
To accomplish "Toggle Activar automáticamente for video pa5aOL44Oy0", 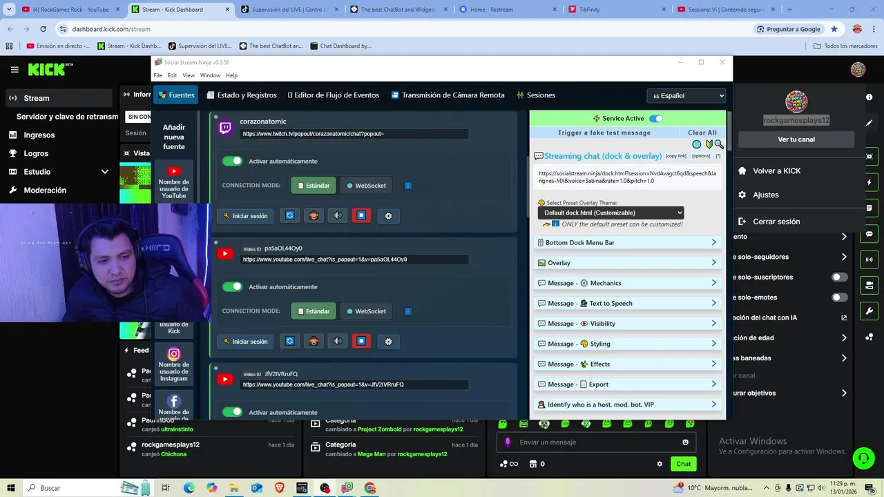I will [x=232, y=286].
